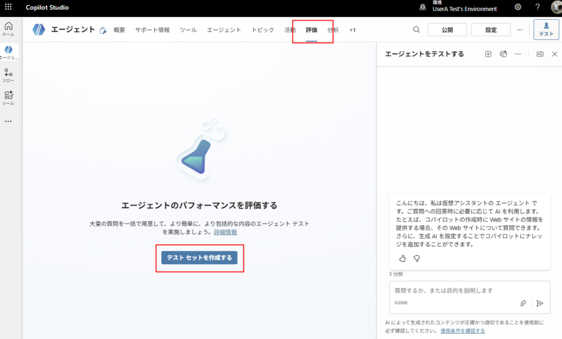
Task: Toggle the テスト panel button
Action: point(546,30)
